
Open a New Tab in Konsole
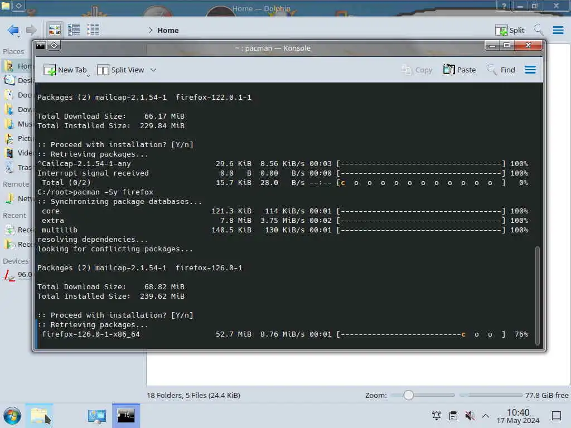point(65,70)
